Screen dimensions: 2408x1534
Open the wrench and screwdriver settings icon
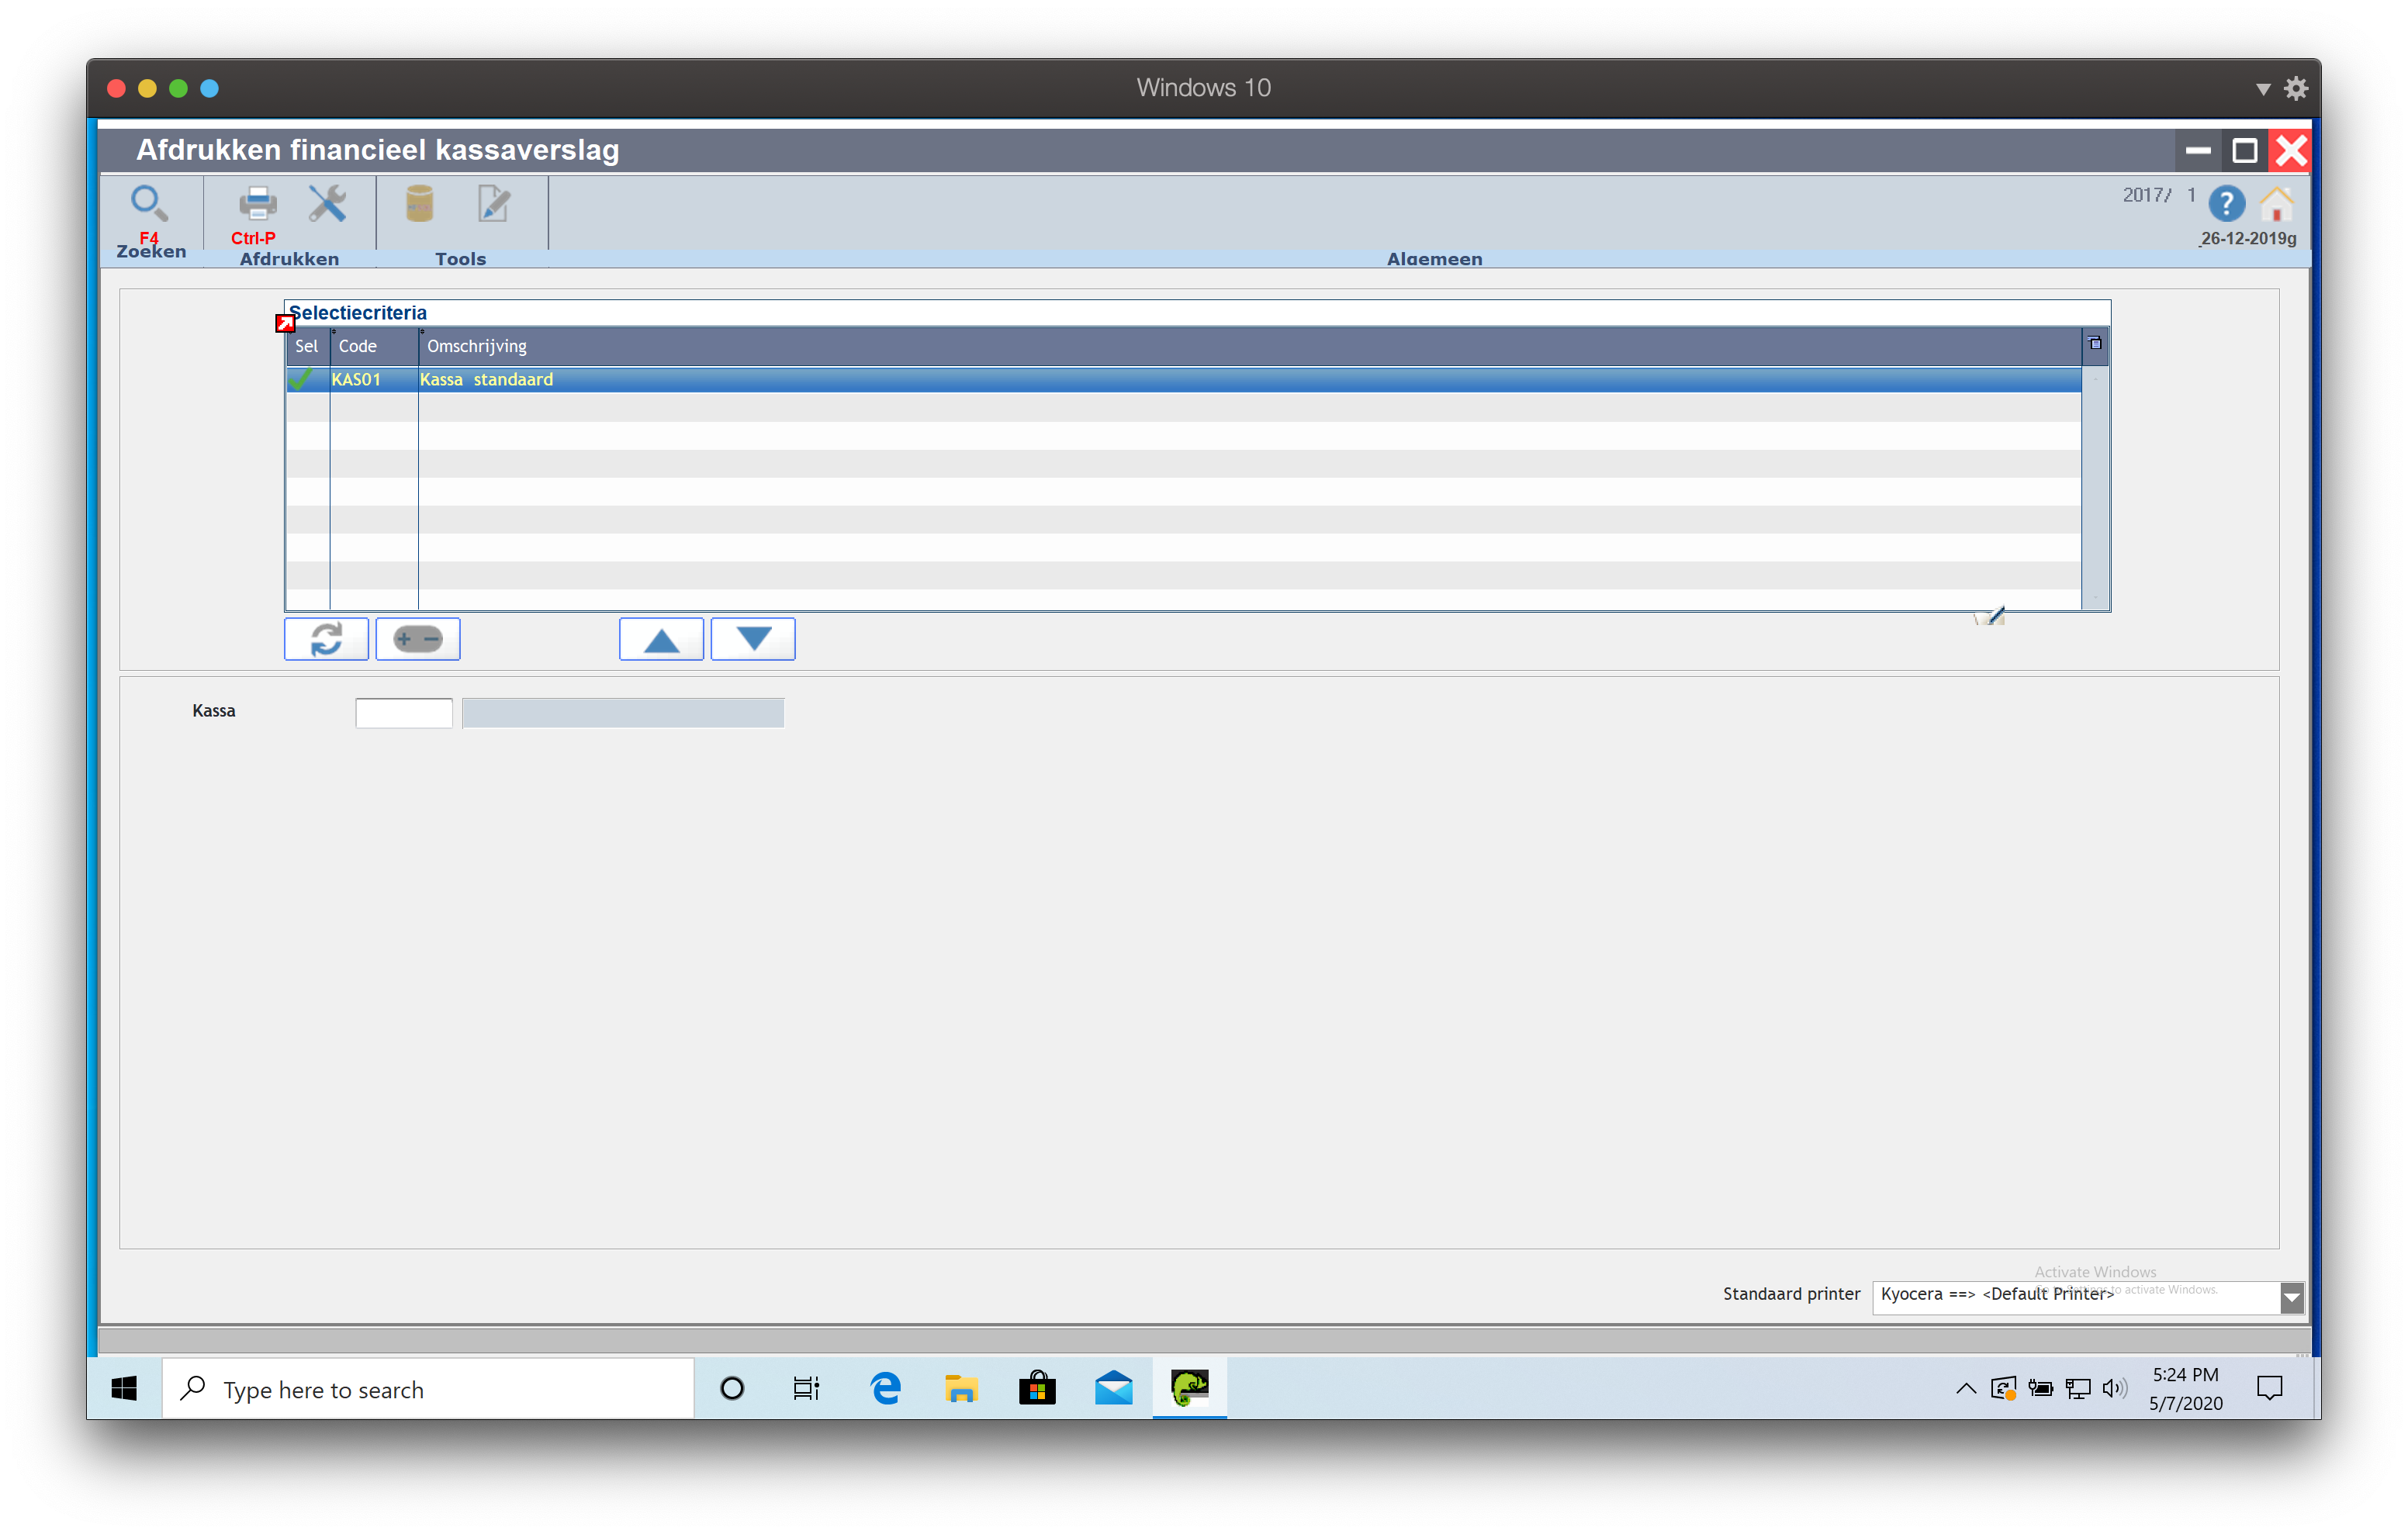click(327, 203)
